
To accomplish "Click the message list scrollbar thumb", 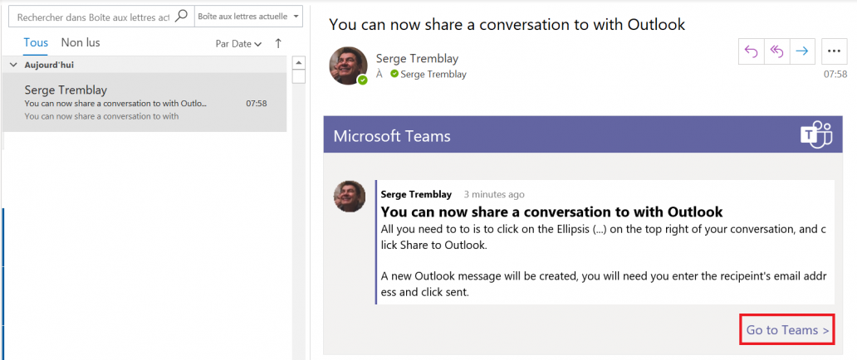I will pos(298,76).
